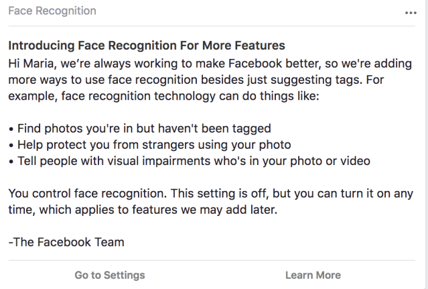Screen dimensions: 428x289
Task: Click the 'You control face recognition' sentence
Action: [x=88, y=193]
